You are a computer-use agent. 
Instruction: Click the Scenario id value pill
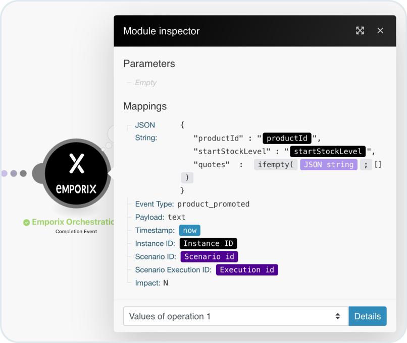pos(209,256)
